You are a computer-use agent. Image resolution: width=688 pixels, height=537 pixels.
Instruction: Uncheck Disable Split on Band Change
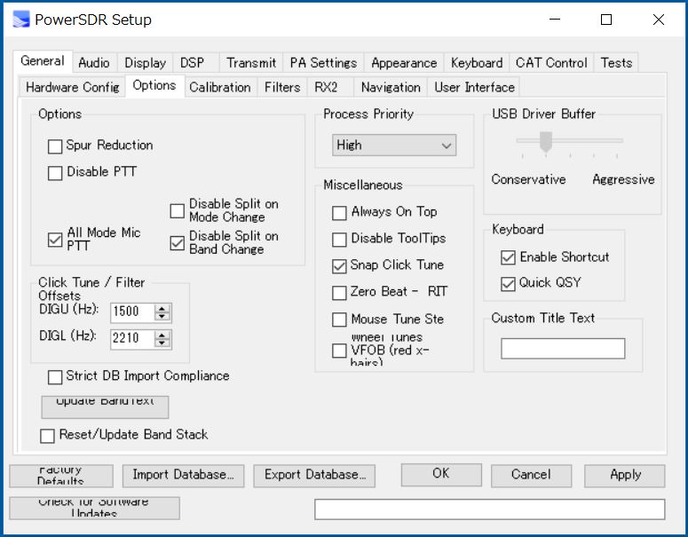click(x=178, y=242)
